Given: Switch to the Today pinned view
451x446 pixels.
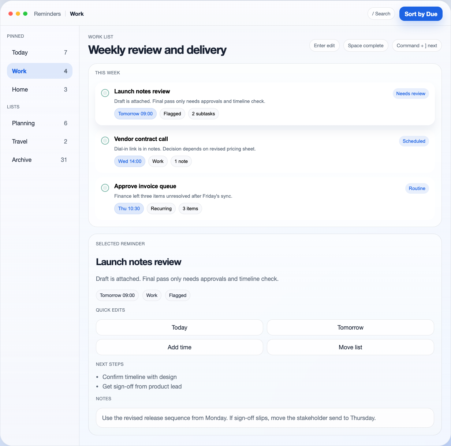Looking at the screenshot, I should point(39,52).
